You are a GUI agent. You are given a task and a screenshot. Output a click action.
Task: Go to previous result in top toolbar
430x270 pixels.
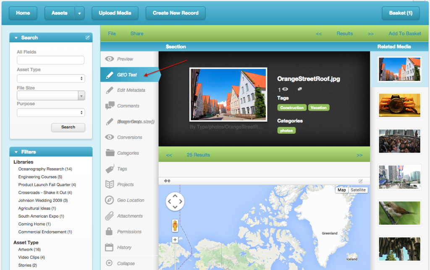319,34
